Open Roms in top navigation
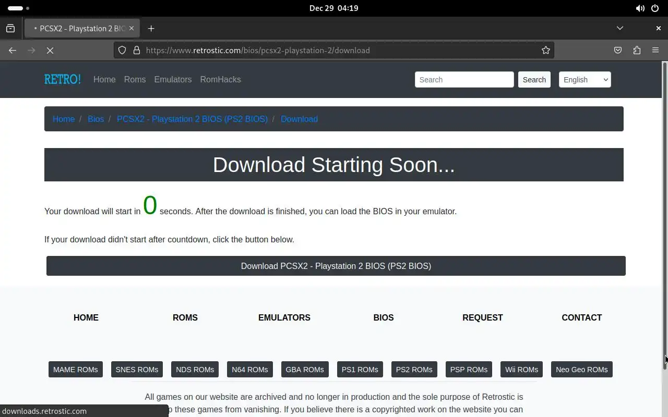Viewport: 668px width, 417px height. point(135,79)
